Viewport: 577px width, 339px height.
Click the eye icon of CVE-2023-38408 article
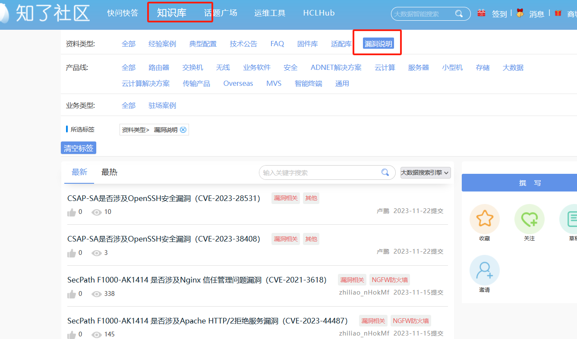coord(97,253)
